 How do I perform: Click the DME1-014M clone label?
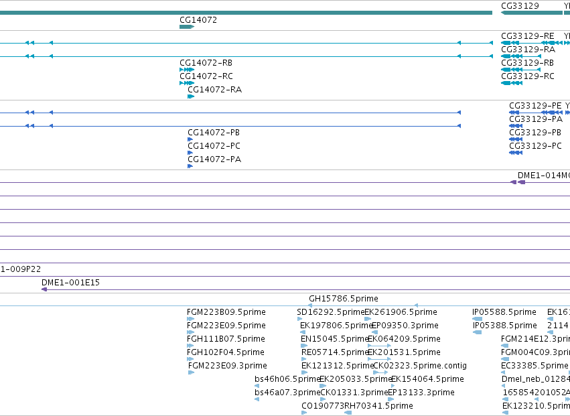pyautogui.click(x=543, y=176)
